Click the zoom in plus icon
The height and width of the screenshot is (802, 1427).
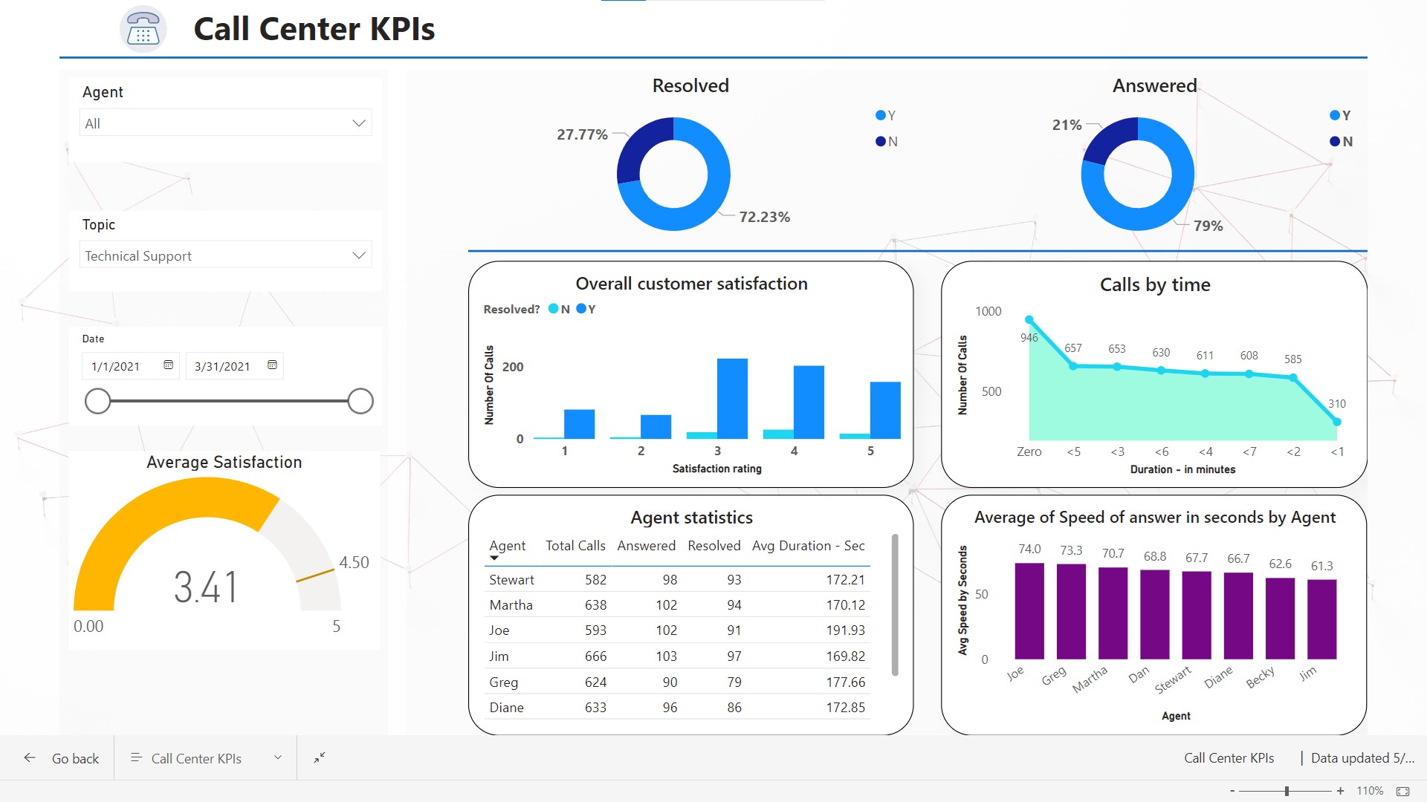(x=1341, y=791)
